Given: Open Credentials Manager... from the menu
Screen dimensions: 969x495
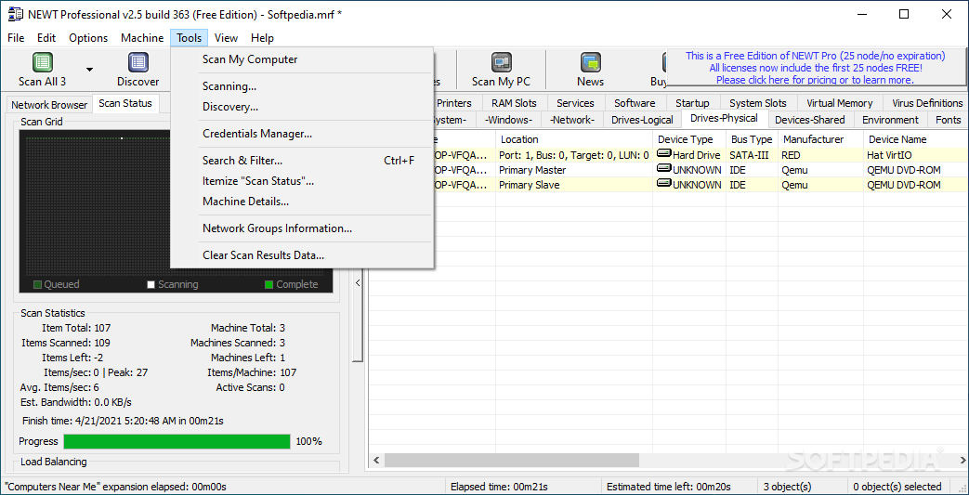Looking at the screenshot, I should click(302, 134).
